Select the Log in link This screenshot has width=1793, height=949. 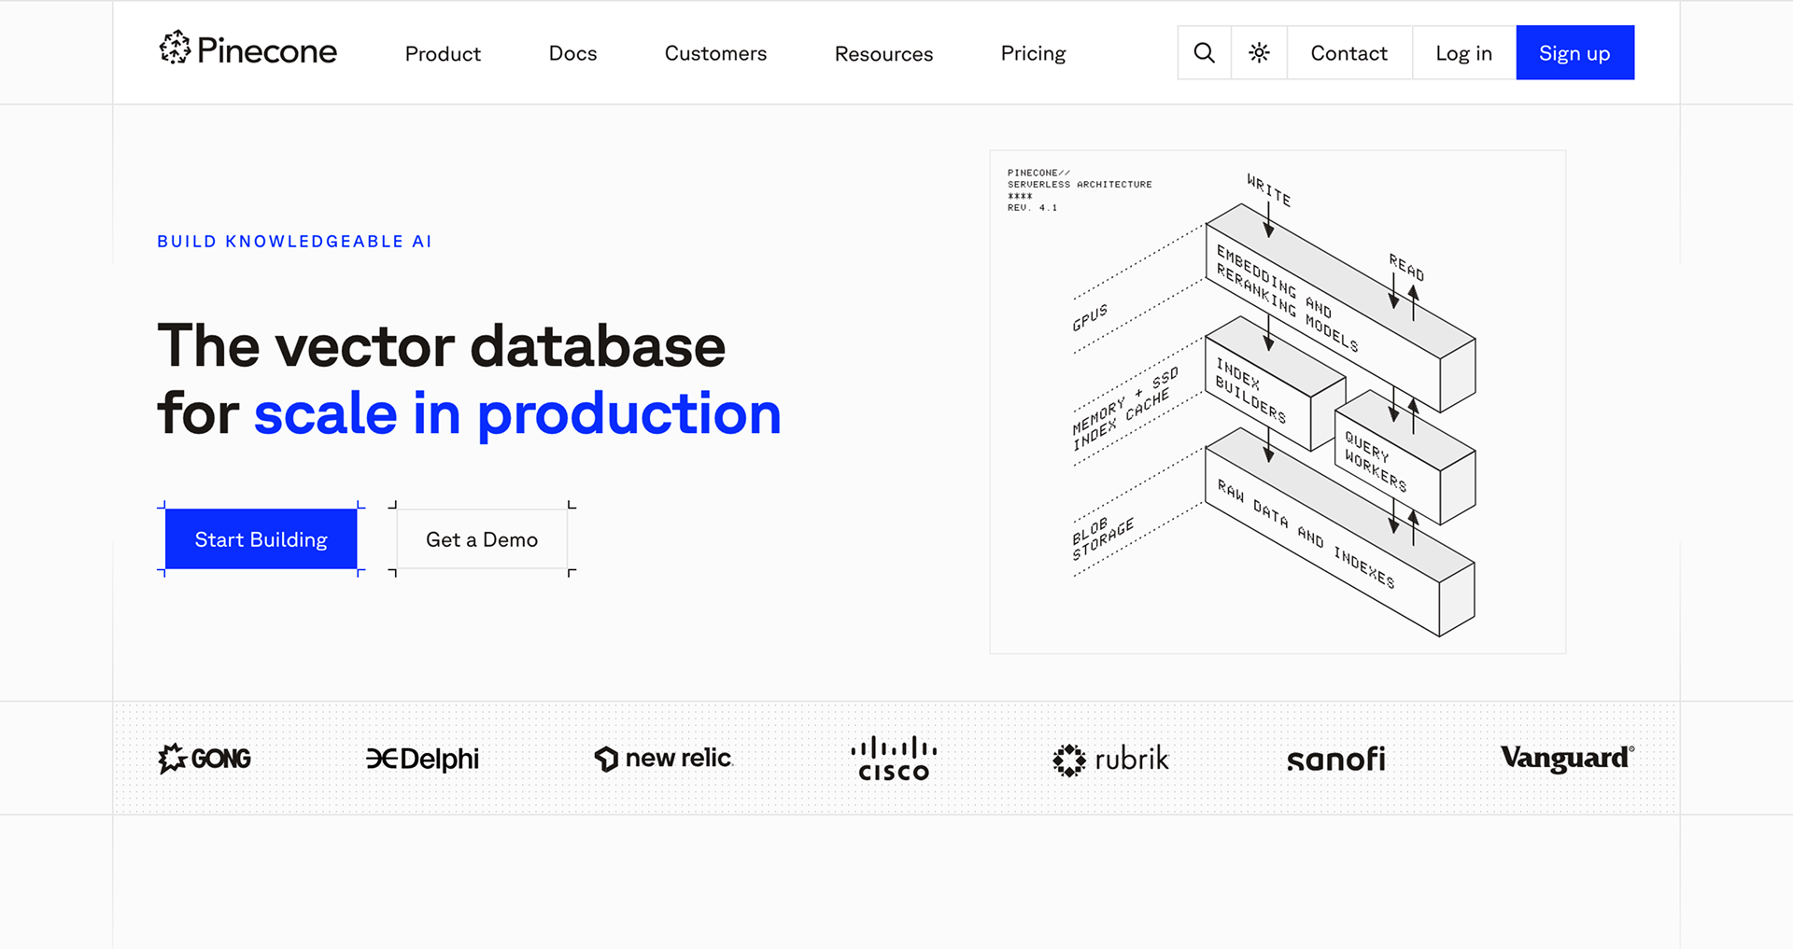pyautogui.click(x=1464, y=53)
